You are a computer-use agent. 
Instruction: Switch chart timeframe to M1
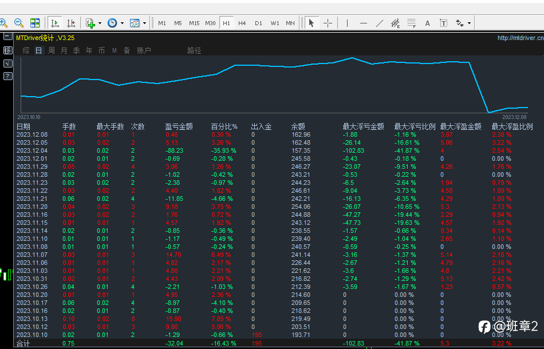click(x=162, y=23)
